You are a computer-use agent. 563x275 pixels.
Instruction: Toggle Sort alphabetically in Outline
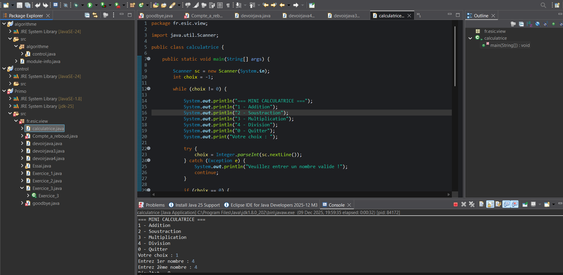(529, 24)
